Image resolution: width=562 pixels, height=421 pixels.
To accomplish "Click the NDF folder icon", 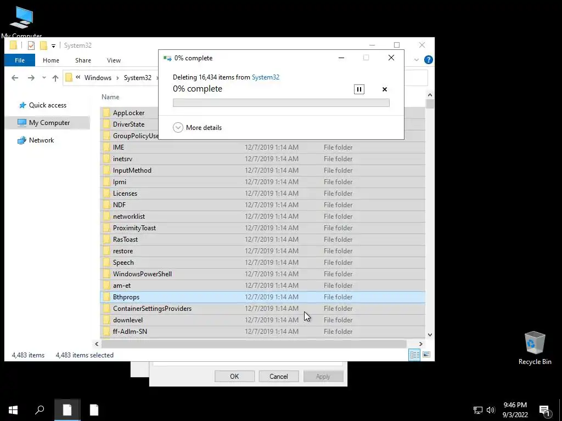I will [x=106, y=205].
